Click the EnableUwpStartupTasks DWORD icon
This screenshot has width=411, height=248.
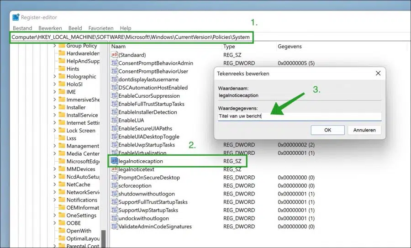114,144
